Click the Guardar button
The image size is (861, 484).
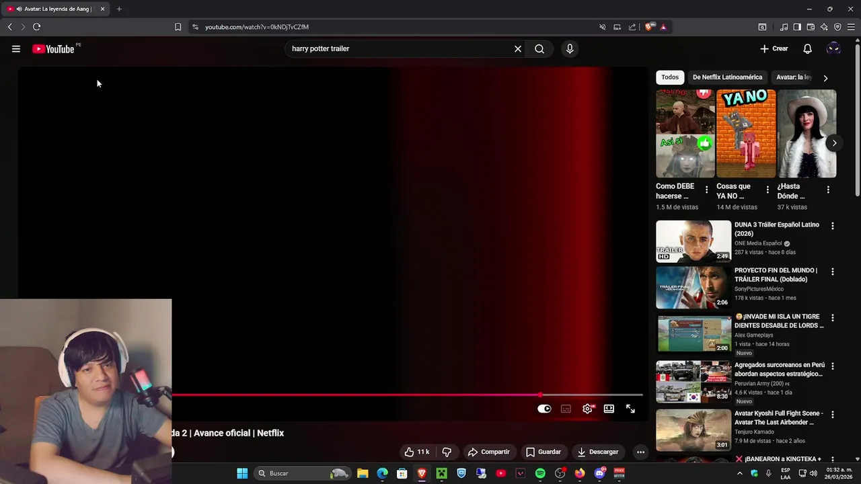pyautogui.click(x=544, y=452)
